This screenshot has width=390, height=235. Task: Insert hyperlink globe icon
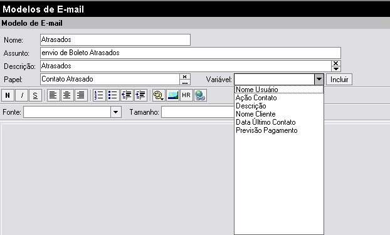point(200,95)
